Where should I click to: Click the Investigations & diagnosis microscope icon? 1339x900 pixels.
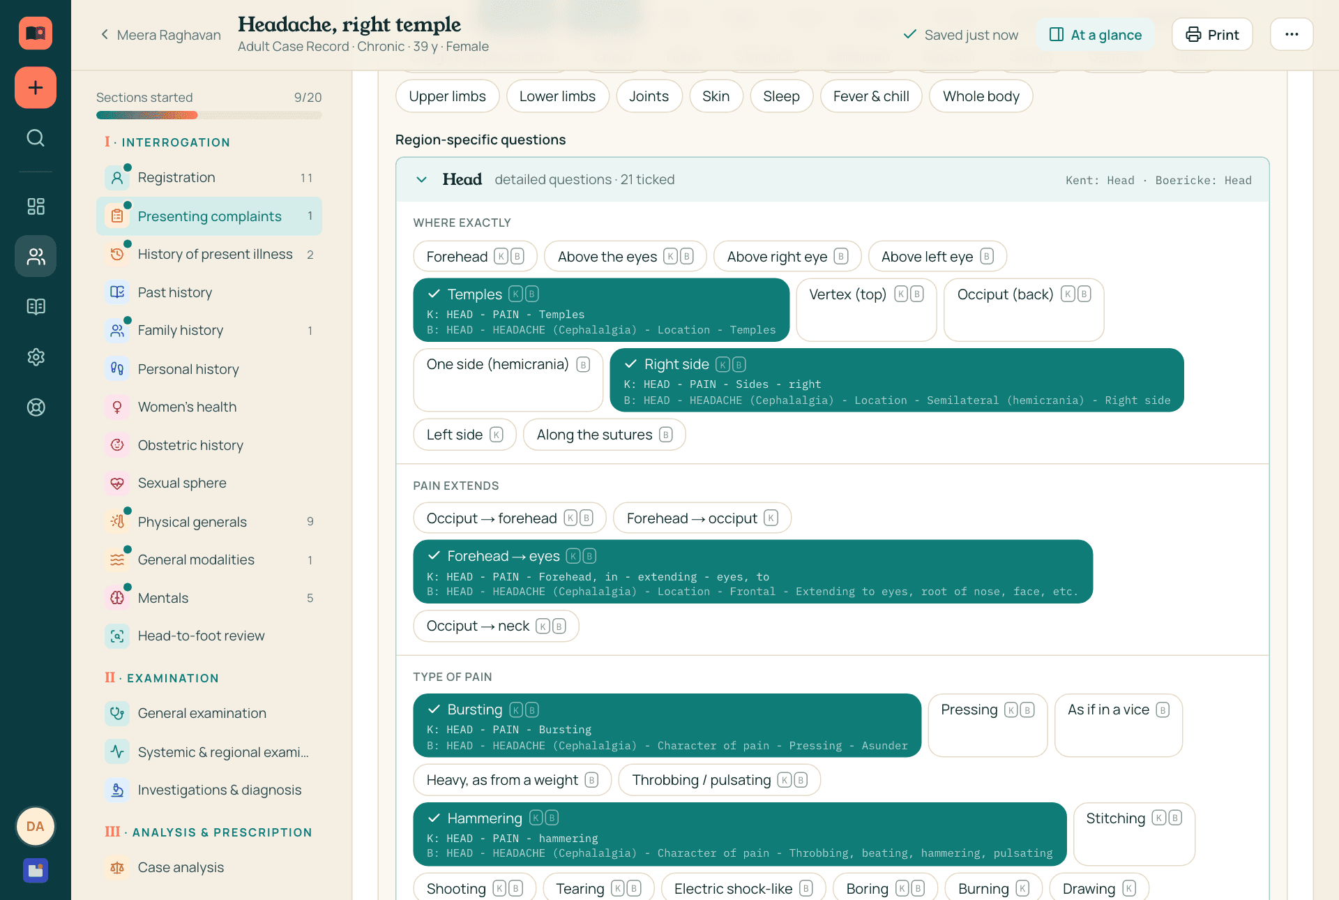click(117, 790)
